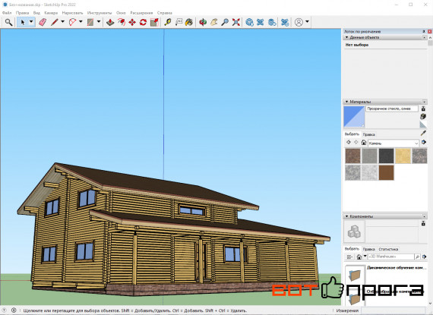This screenshot has height=315, width=433.
Task: Select the Orbit tool
Action: tap(203, 22)
